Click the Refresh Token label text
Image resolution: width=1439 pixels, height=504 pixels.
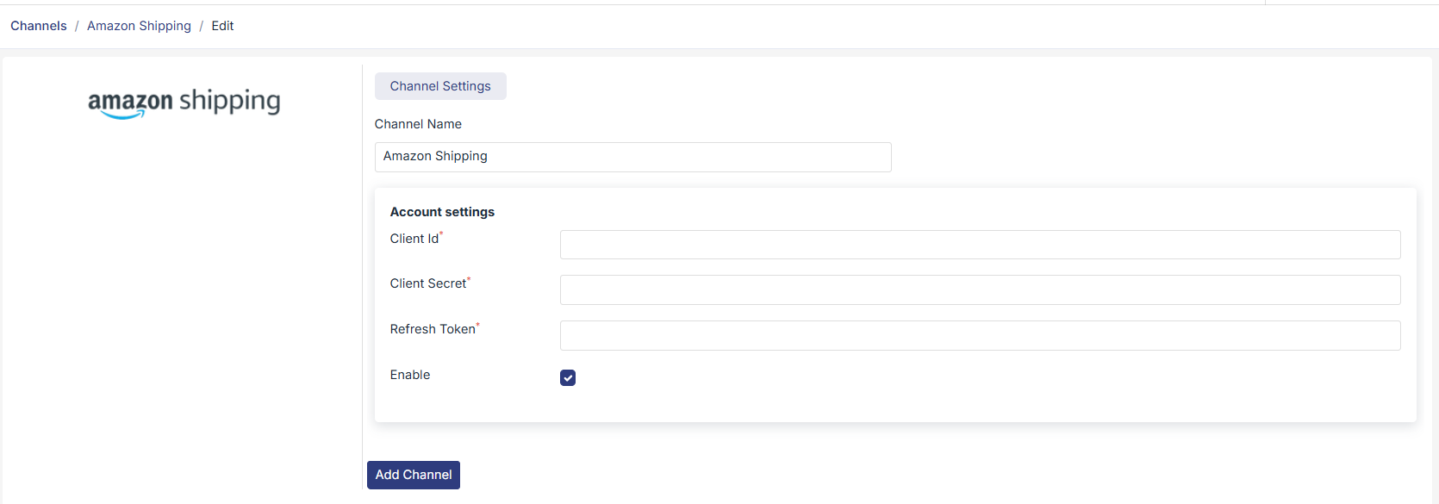pyautogui.click(x=432, y=329)
